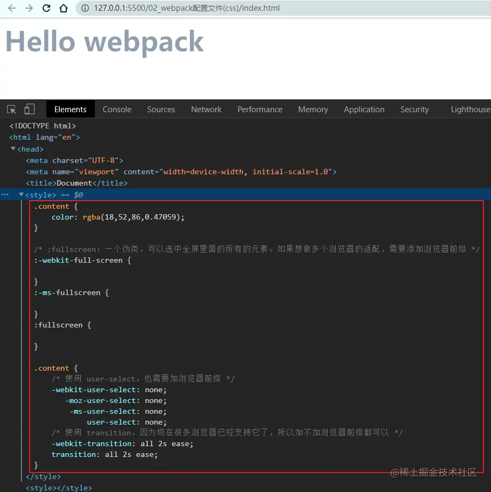Open the ellipsis actions for selected node
Viewport: 491px width, 492px height.
5,195
